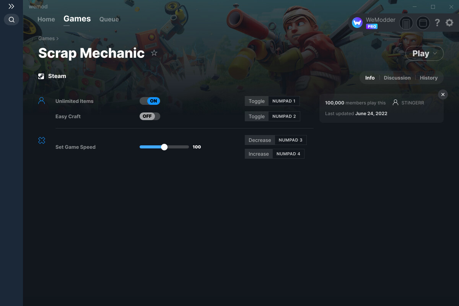459x306 pixels.
Task: Open help using the question mark icon
Action: [437, 23]
